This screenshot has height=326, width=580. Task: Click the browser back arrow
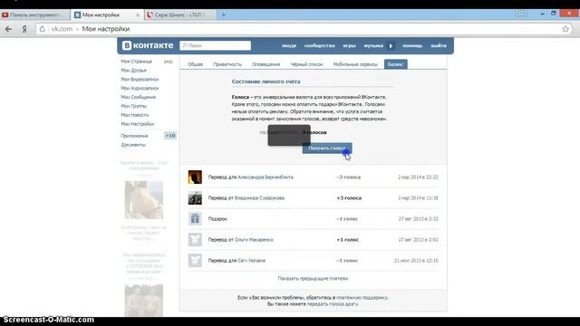[x=8, y=29]
